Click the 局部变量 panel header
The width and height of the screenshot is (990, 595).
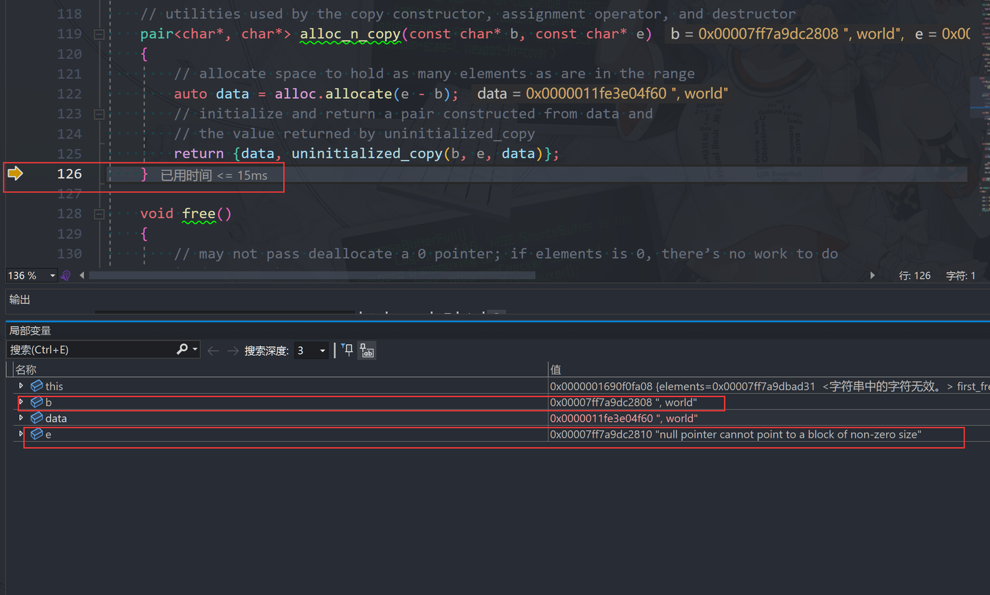click(29, 330)
